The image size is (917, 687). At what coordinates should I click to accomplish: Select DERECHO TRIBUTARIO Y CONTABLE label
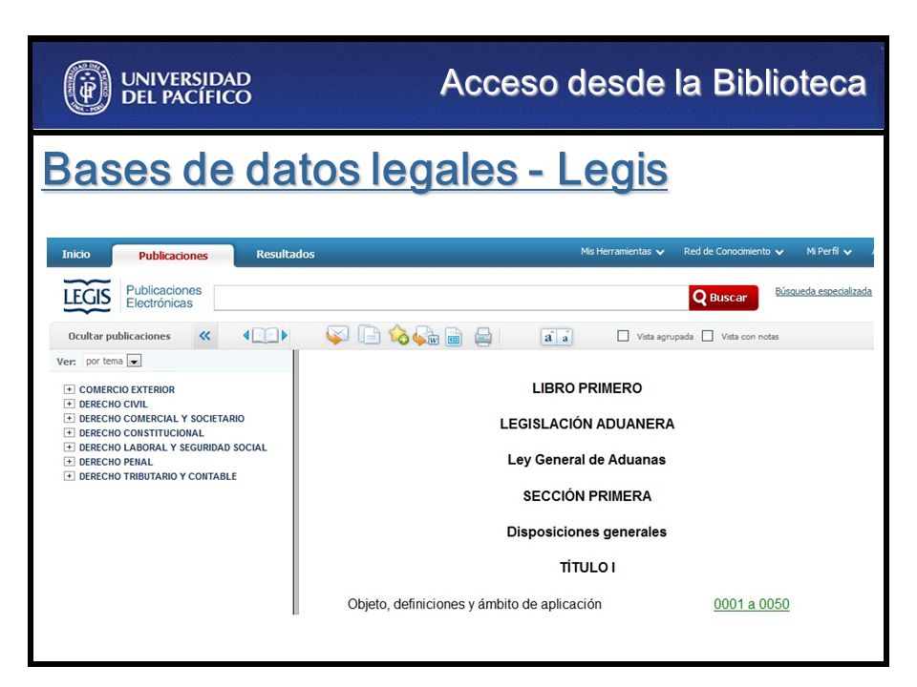point(158,477)
